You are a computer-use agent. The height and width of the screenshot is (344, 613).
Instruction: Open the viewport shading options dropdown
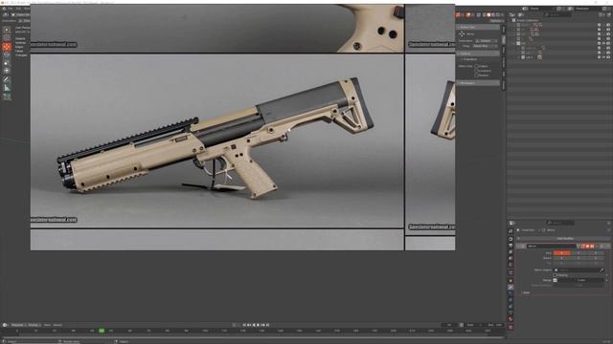(502, 15)
